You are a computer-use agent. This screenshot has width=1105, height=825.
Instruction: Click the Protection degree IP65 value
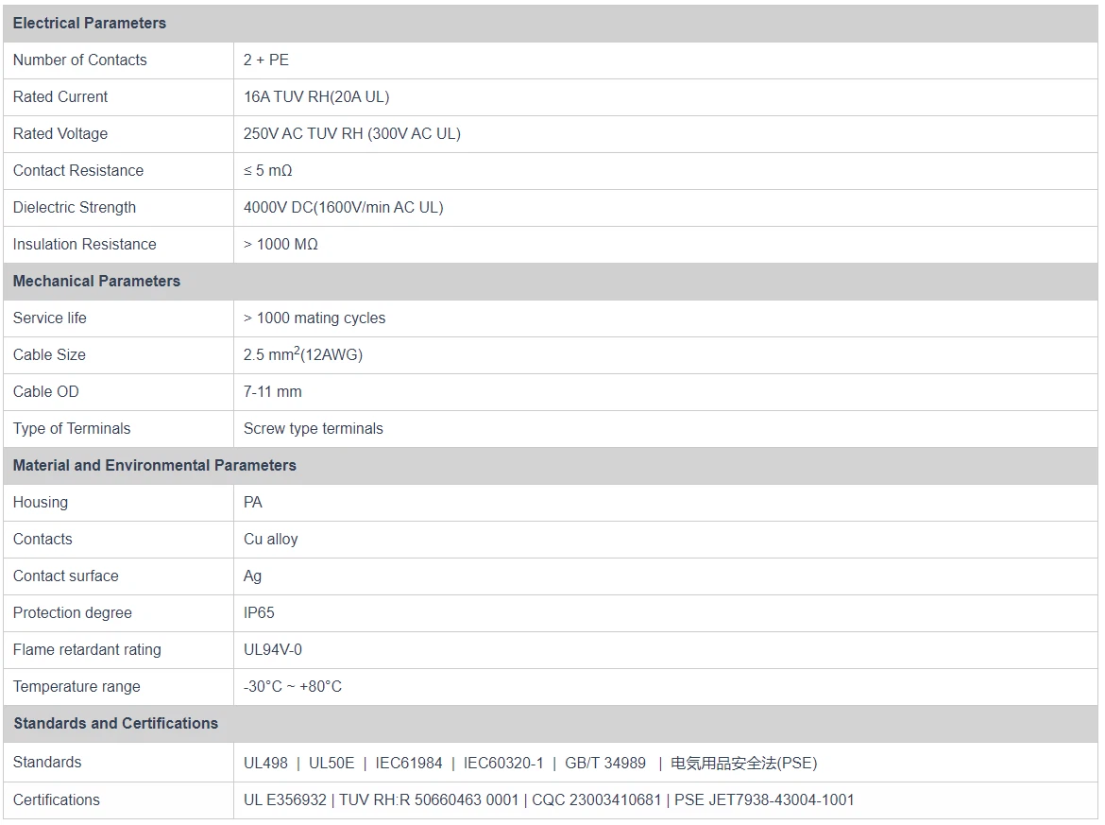259,612
